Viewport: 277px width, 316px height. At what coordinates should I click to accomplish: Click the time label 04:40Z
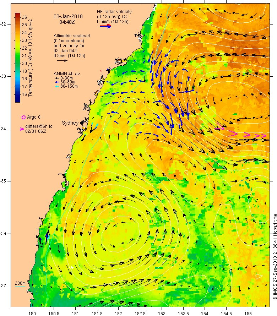pos(67,22)
